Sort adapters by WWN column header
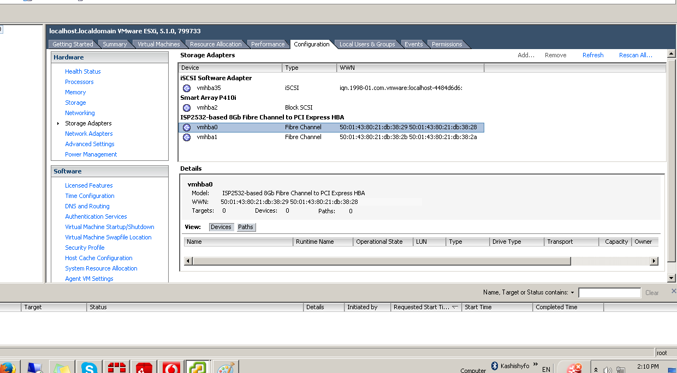The width and height of the screenshot is (677, 373). tap(410, 68)
